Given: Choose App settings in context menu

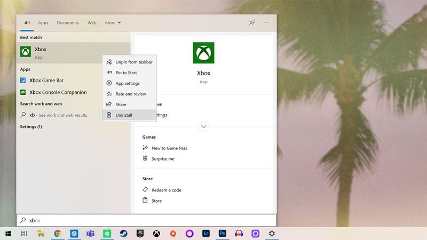Looking at the screenshot, I should (x=129, y=83).
